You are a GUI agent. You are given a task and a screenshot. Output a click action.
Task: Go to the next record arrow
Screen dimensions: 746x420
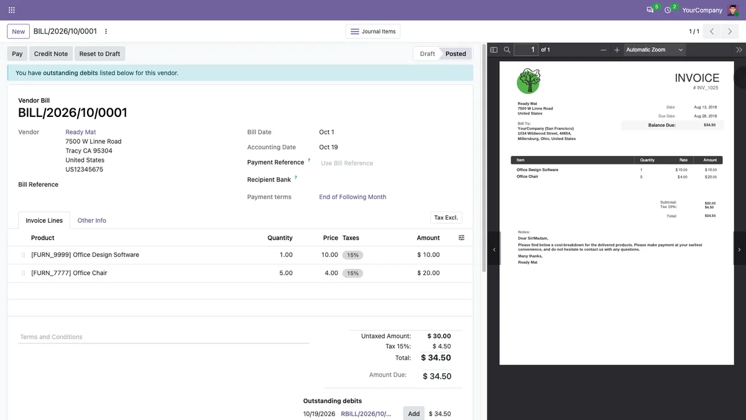pyautogui.click(x=730, y=31)
